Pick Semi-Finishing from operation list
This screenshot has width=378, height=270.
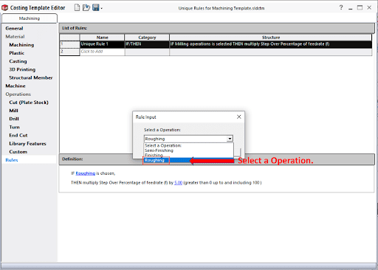click(x=159, y=150)
